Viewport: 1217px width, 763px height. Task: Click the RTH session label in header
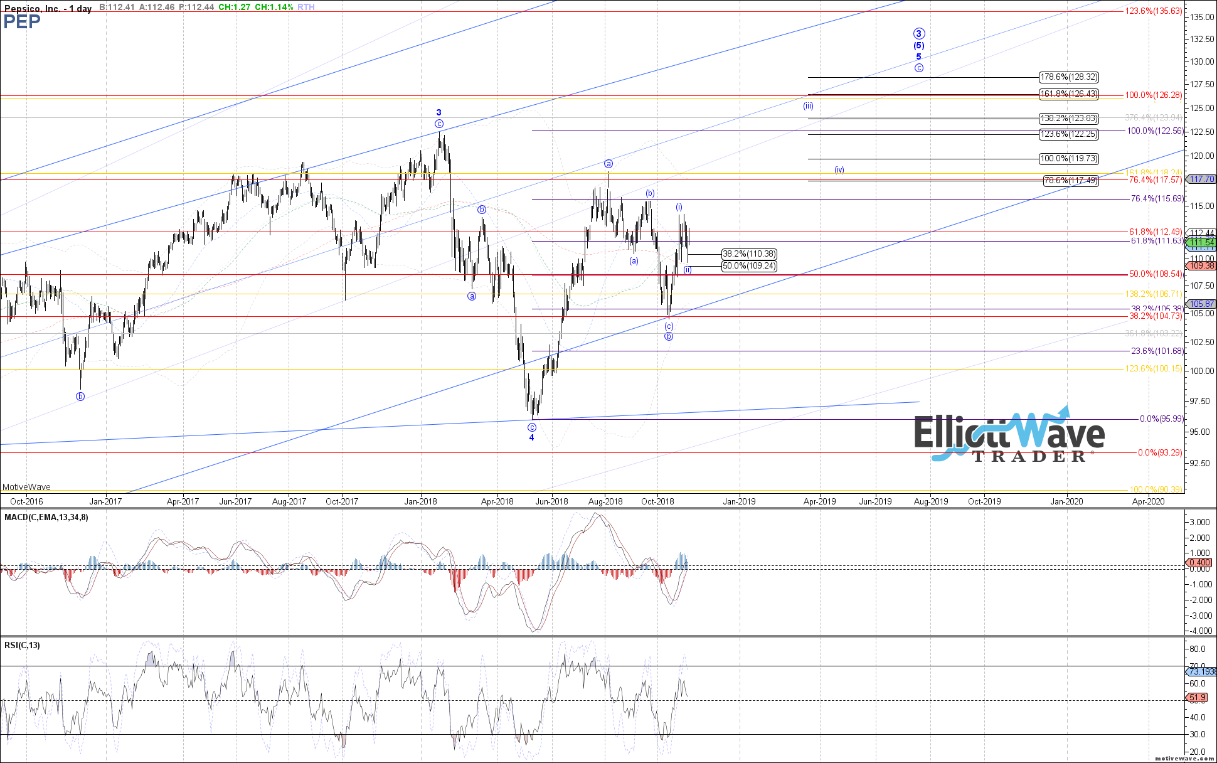306,7
